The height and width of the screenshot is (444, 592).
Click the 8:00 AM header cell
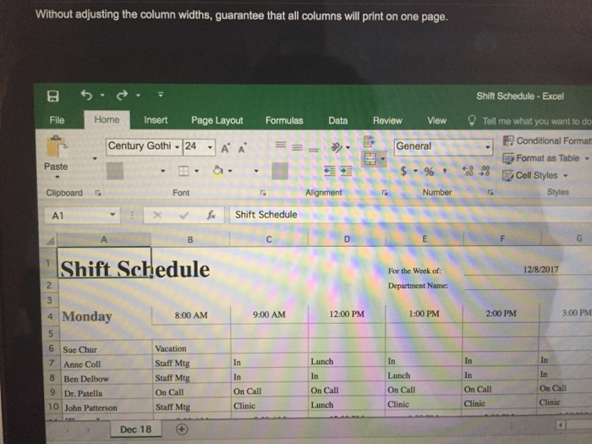[x=191, y=315]
